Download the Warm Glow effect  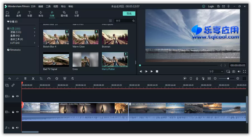[x=96, y=32]
